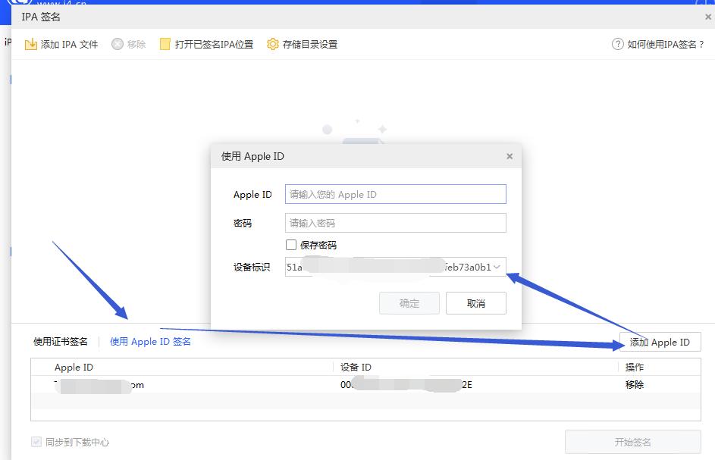
Task: Click the yellow folder icon in toolbar
Action: tap(165, 44)
